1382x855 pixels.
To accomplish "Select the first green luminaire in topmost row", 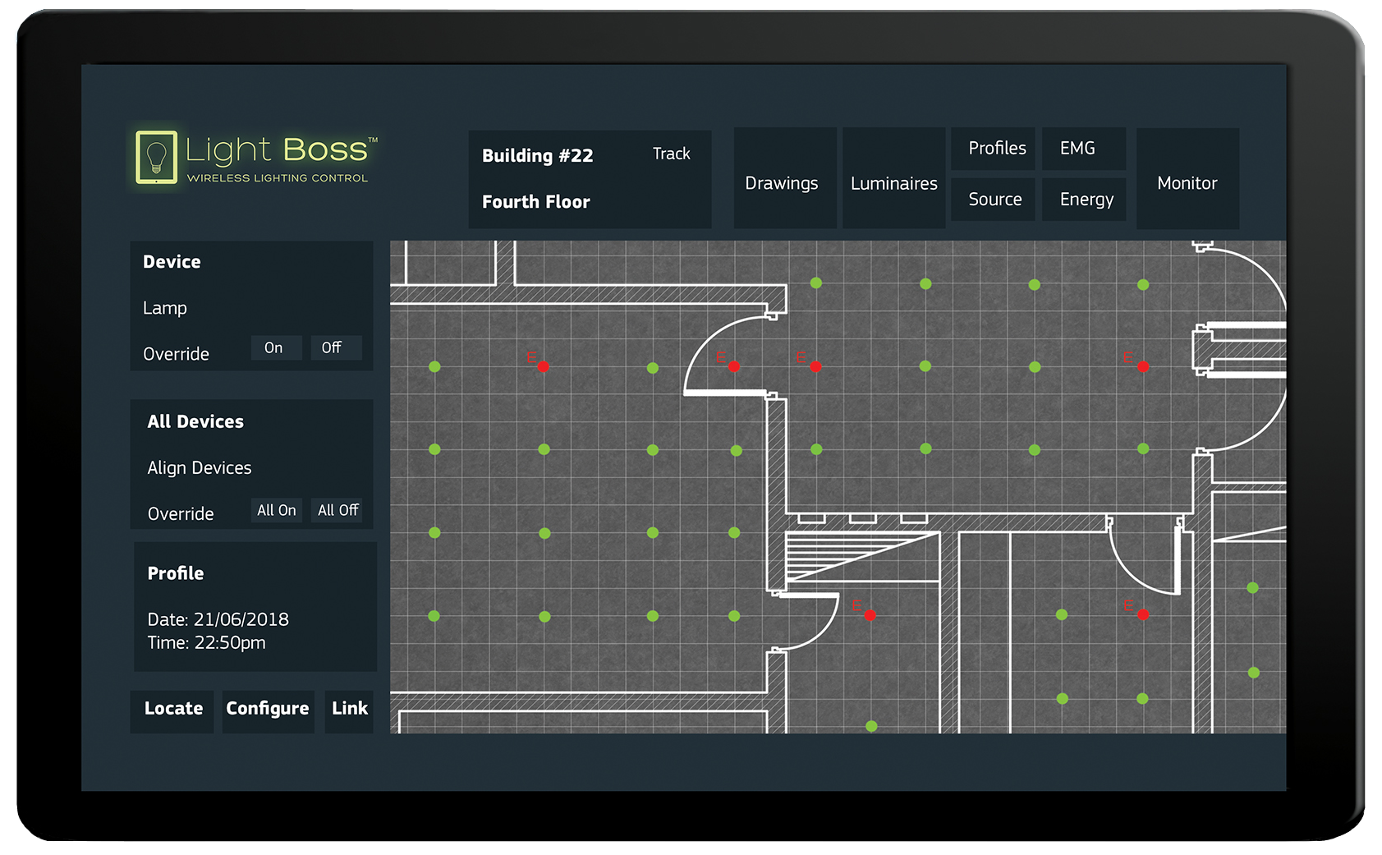I will (815, 283).
